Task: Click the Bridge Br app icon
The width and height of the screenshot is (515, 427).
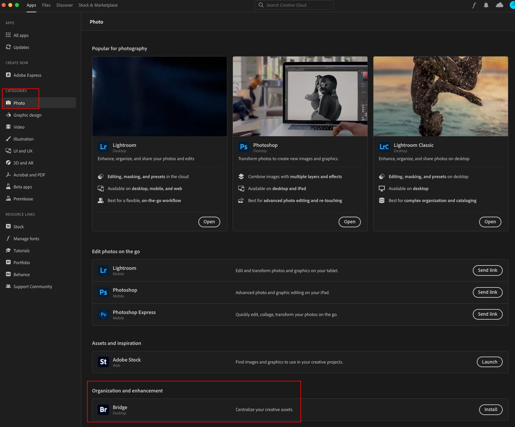Action: click(x=103, y=409)
